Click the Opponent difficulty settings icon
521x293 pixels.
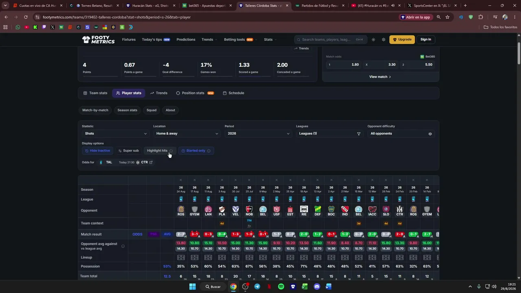tap(430, 133)
